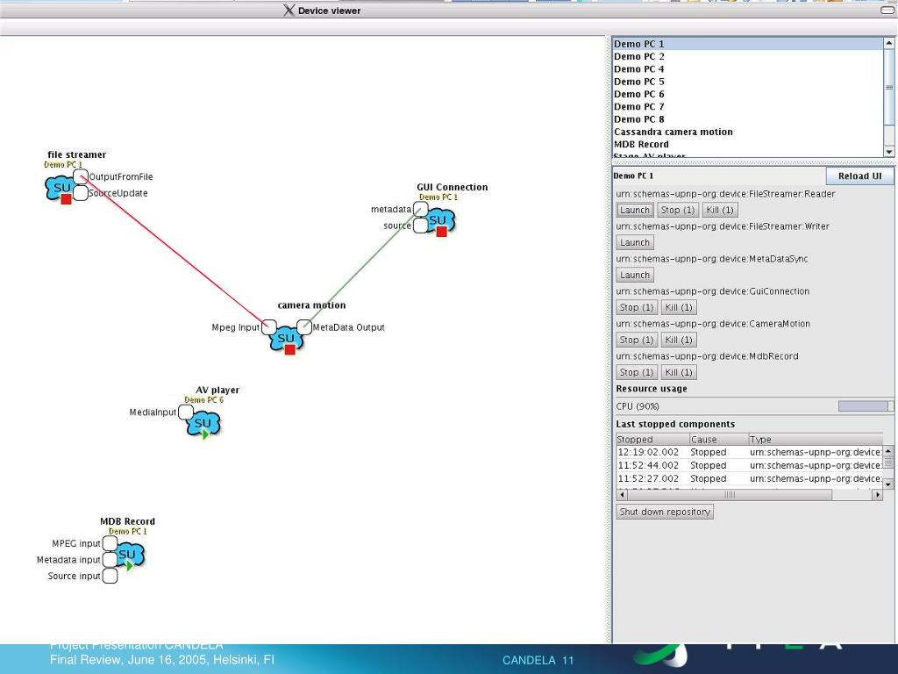The image size is (898, 674).
Task: Click the SourceUpdate port on file streamer
Action: click(81, 193)
